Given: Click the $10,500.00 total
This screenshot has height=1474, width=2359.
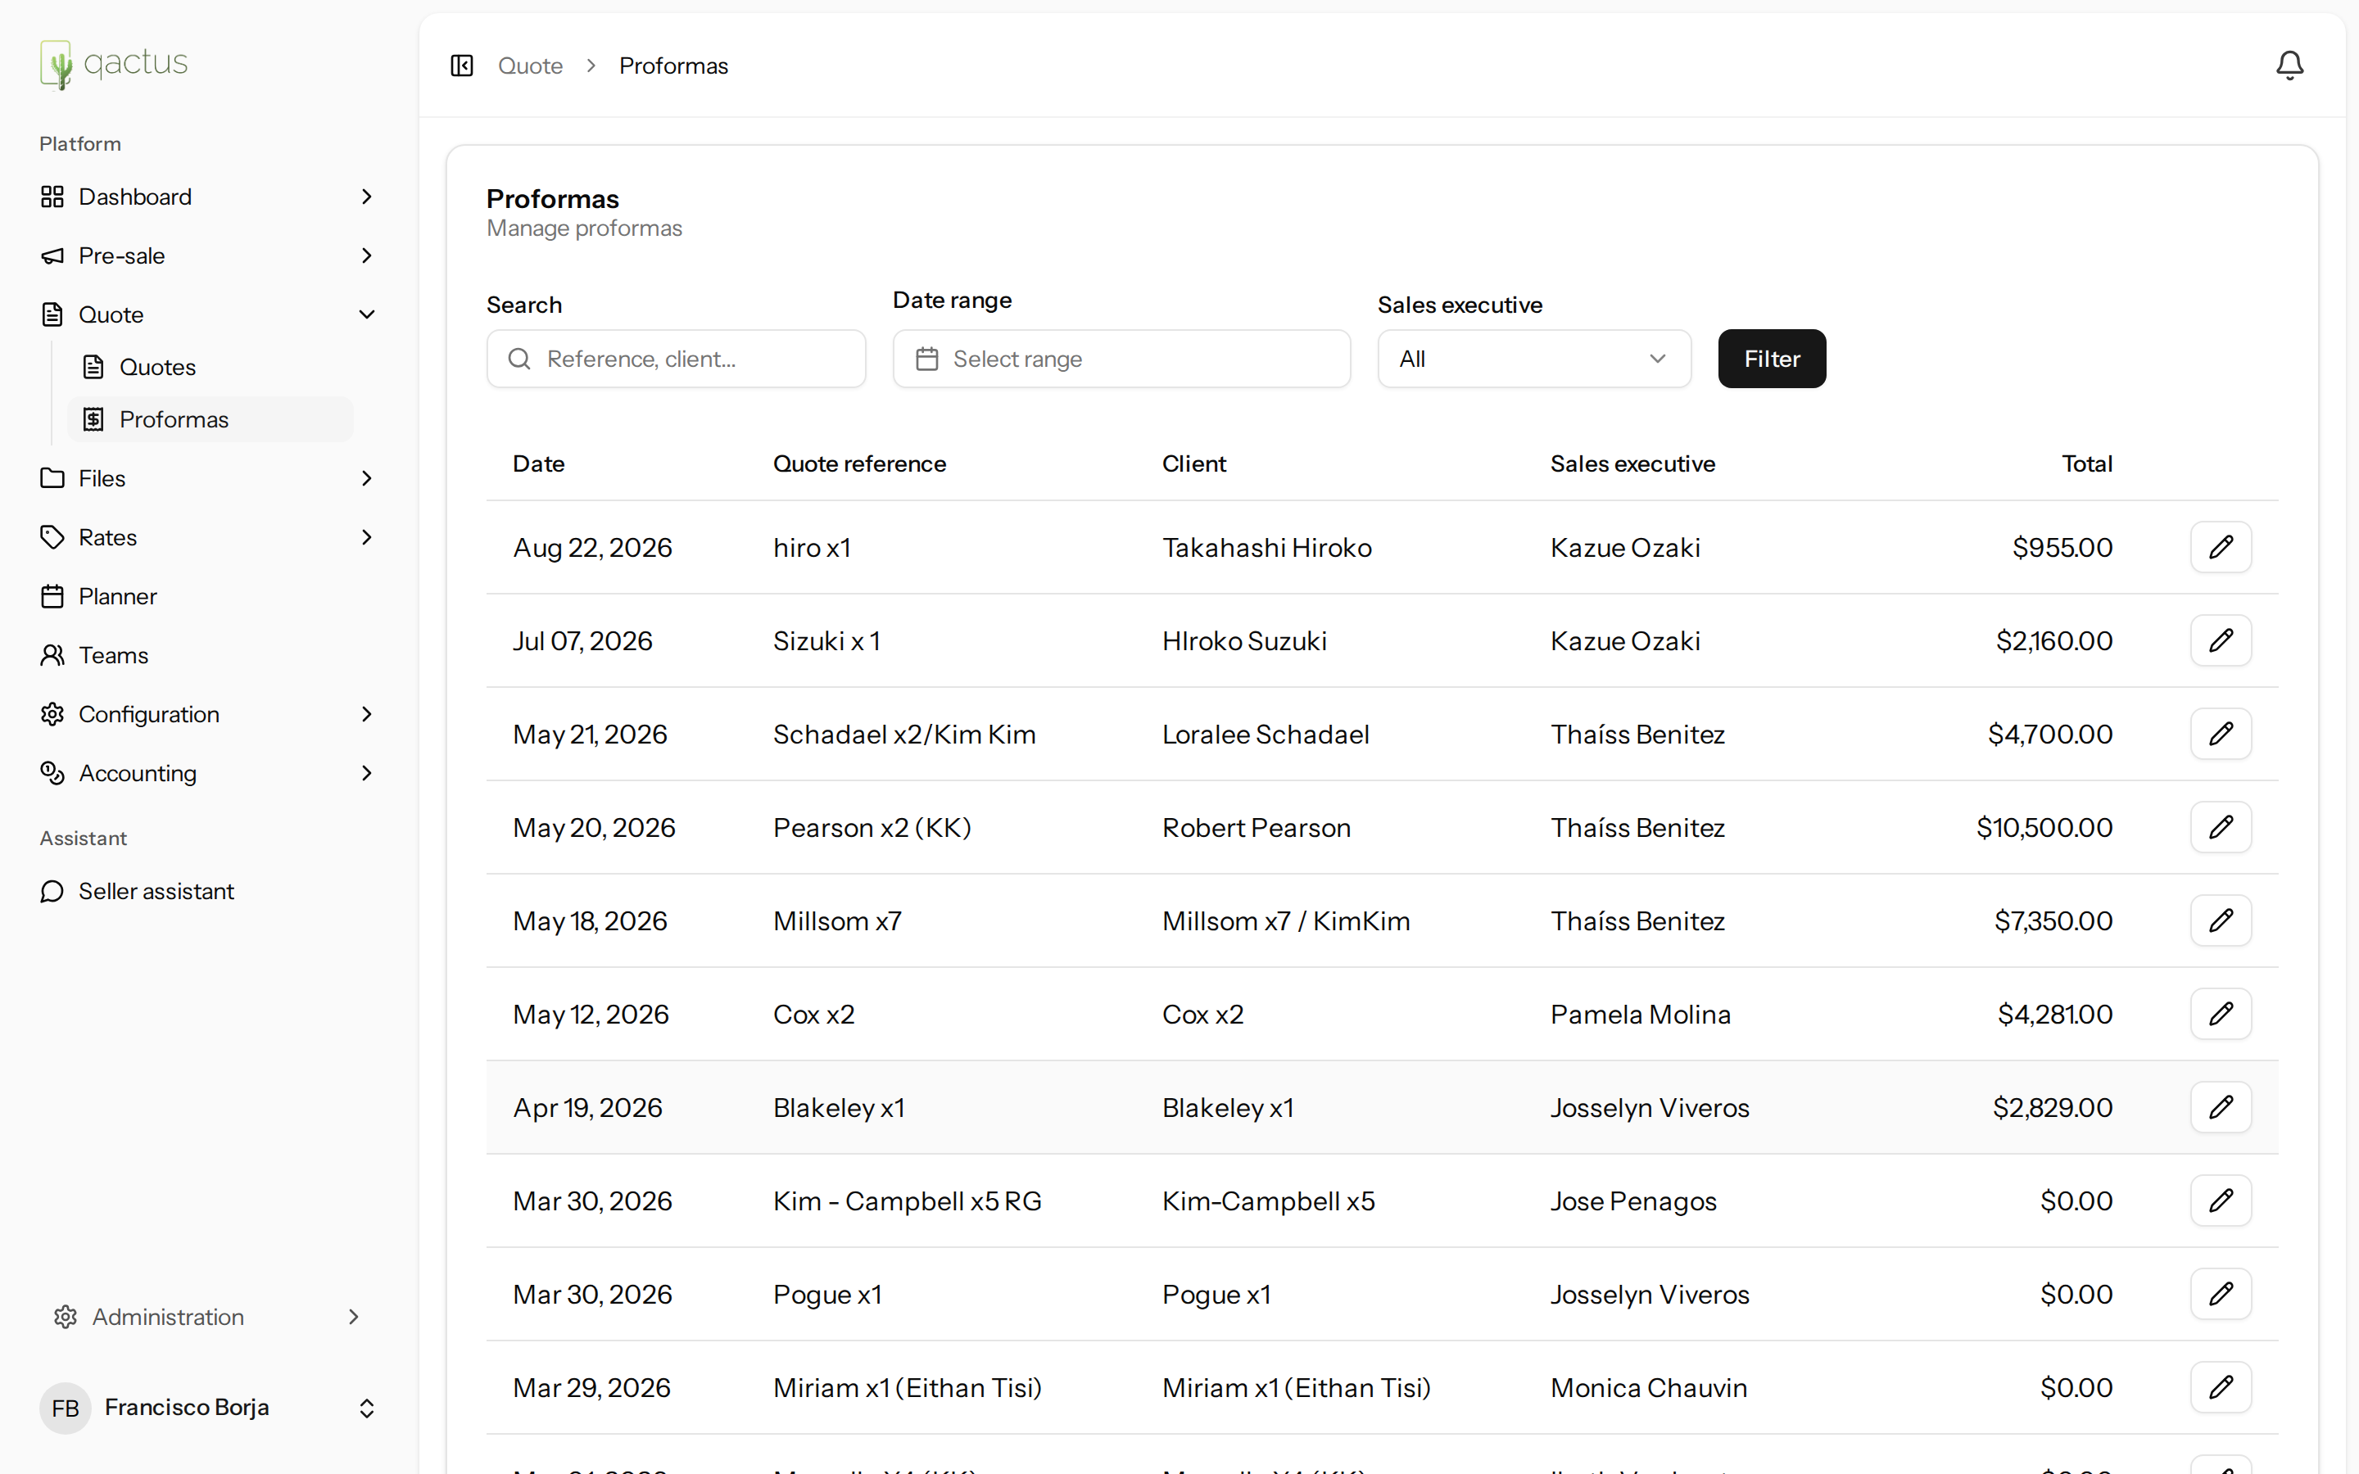Looking at the screenshot, I should pos(2044,828).
